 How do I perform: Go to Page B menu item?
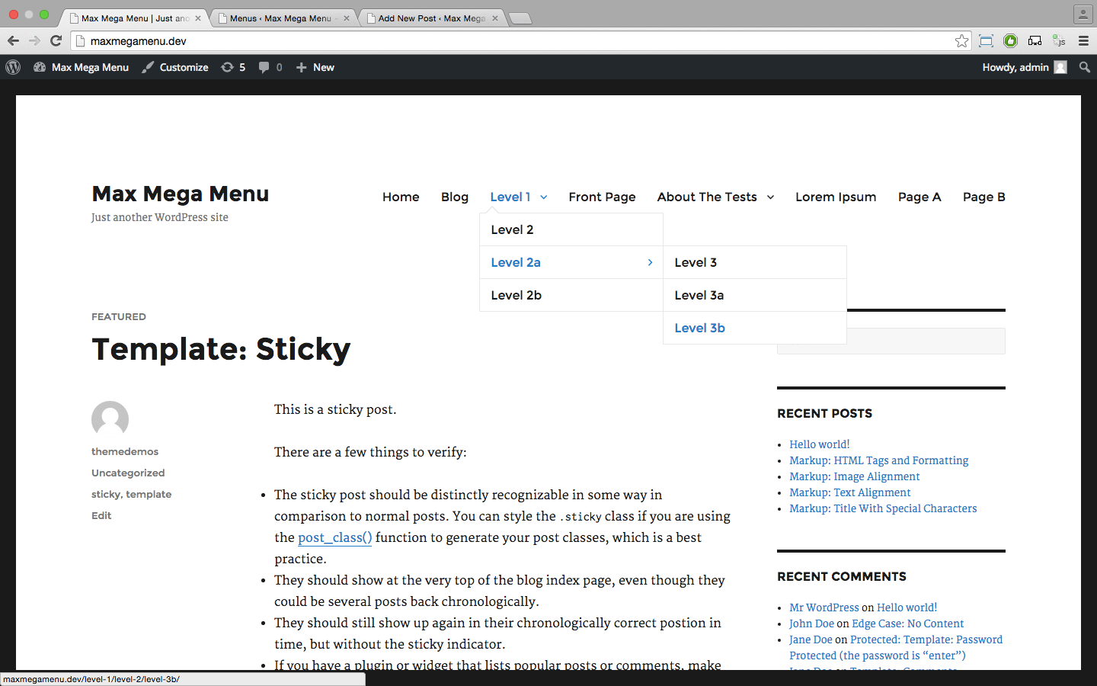pyautogui.click(x=984, y=197)
